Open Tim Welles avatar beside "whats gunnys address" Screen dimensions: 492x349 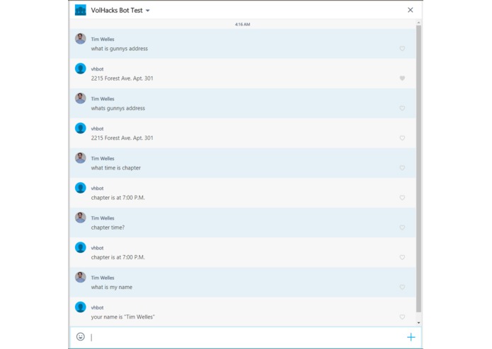click(80, 98)
